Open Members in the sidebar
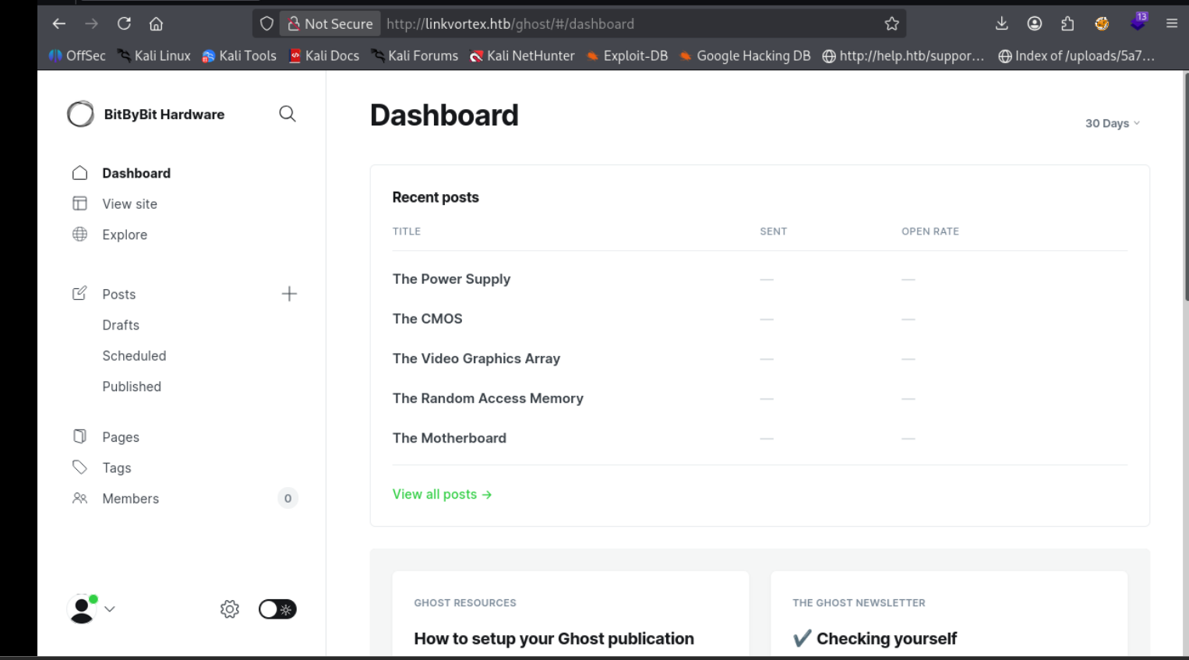 pyautogui.click(x=130, y=499)
